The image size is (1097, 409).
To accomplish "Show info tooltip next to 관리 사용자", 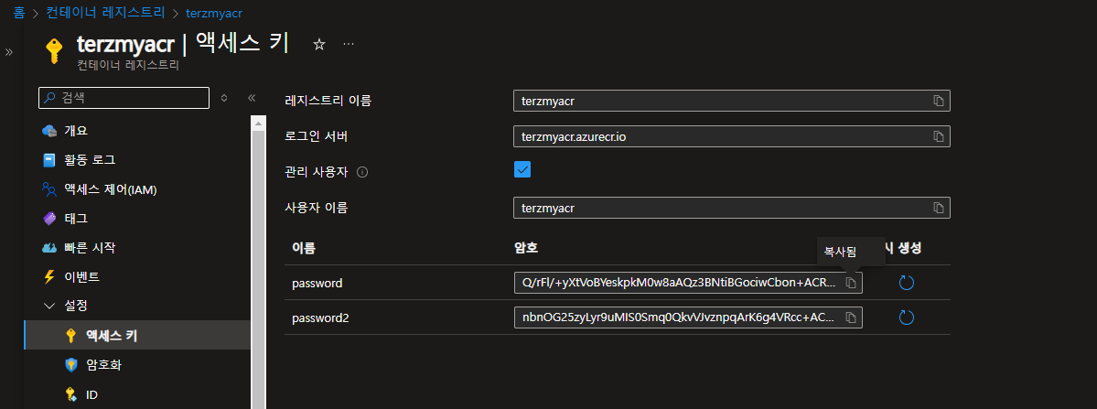I will pos(362,172).
